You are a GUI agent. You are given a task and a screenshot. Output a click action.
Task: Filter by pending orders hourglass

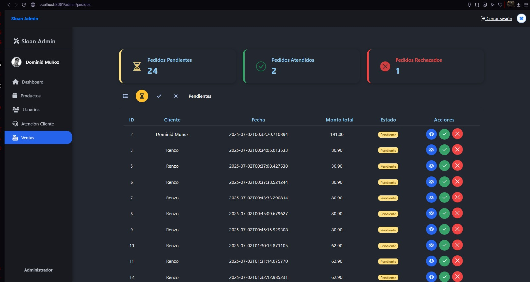tap(142, 96)
